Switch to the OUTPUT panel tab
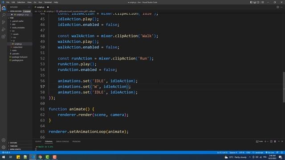 pos(38,141)
